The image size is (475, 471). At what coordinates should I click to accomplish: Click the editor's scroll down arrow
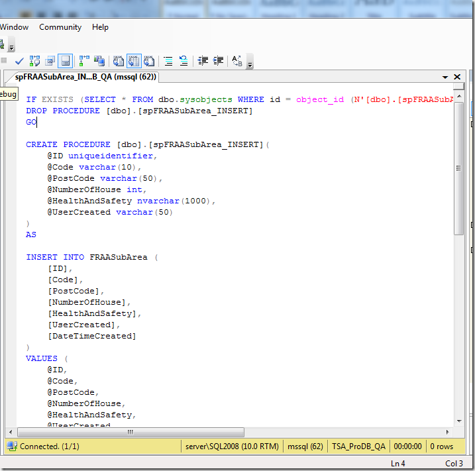[x=458, y=421]
